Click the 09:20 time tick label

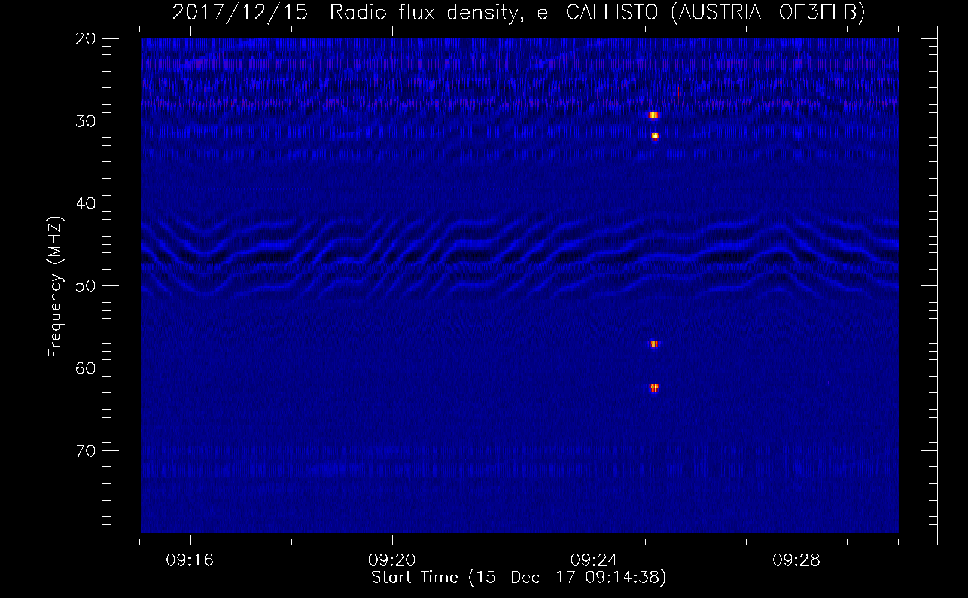pyautogui.click(x=392, y=560)
